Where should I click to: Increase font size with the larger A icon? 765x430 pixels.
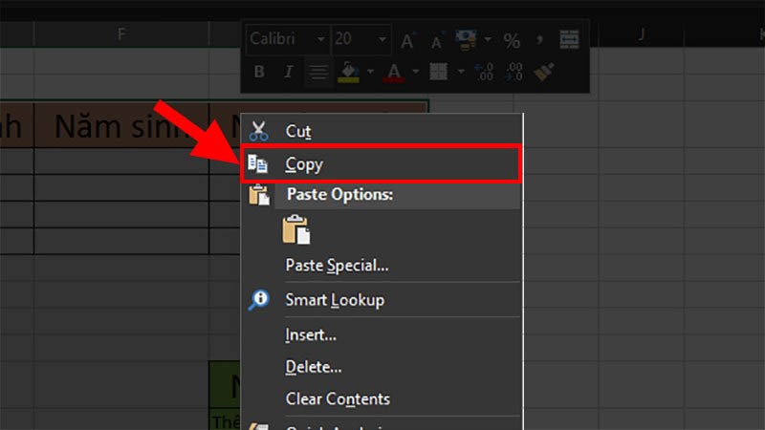(x=408, y=40)
